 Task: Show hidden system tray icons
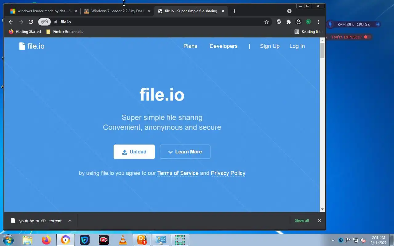coord(333,240)
